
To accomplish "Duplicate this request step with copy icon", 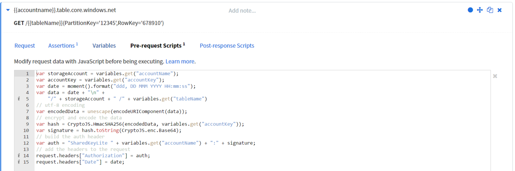I will (x=490, y=10).
